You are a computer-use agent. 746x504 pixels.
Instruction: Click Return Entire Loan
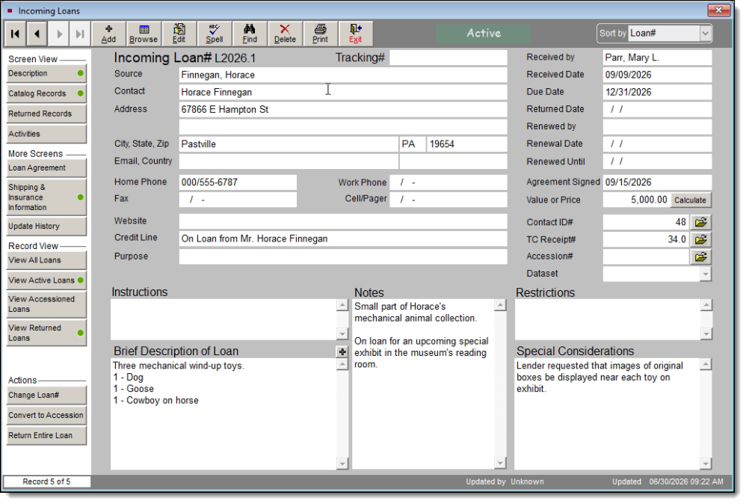pos(46,435)
